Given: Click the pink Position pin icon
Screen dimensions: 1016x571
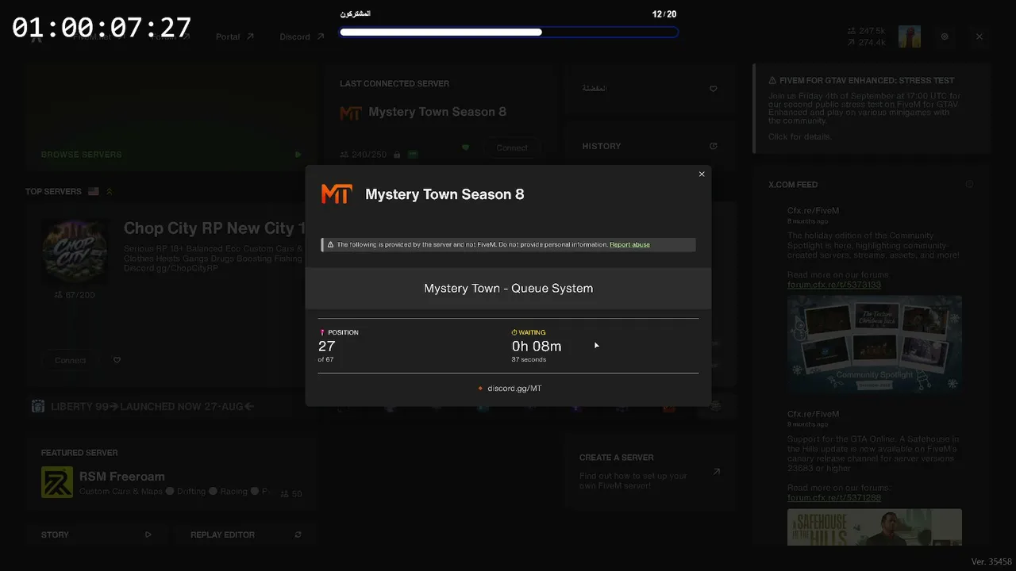Looking at the screenshot, I should tap(322, 332).
